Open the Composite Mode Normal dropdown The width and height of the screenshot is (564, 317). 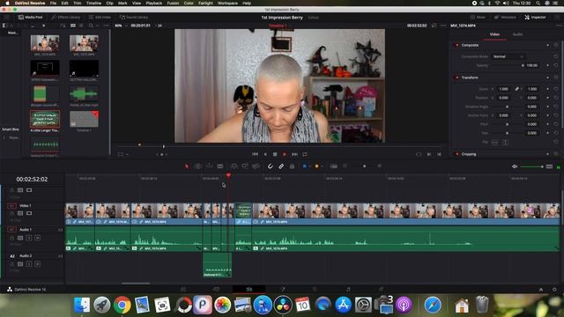pyautogui.click(x=508, y=56)
